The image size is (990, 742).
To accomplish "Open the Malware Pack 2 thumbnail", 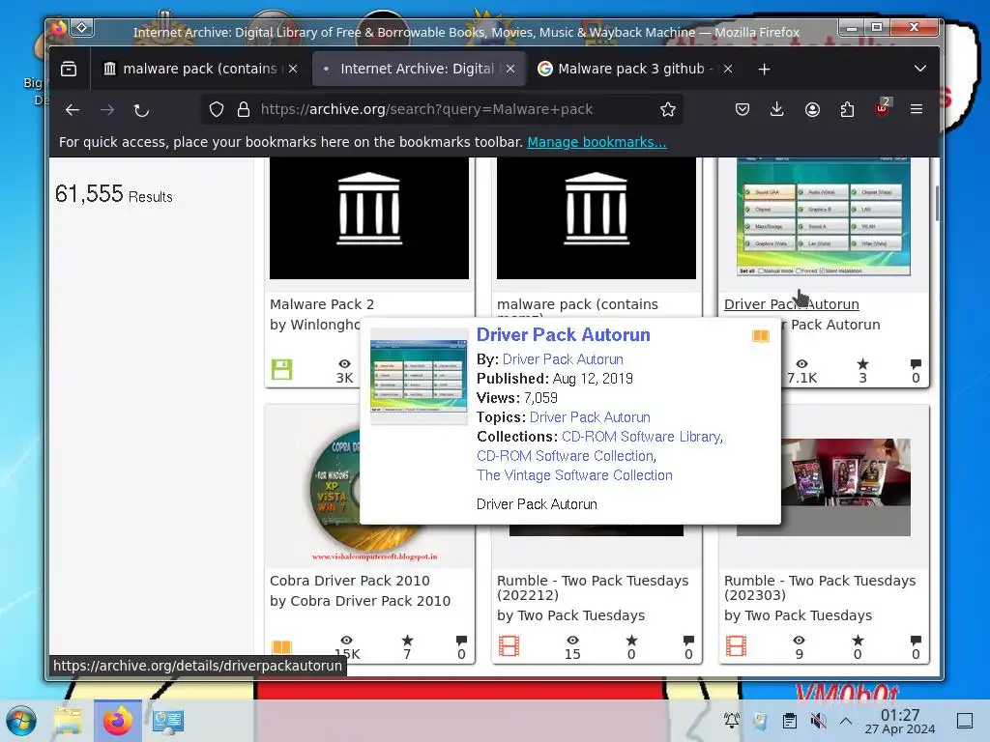I will [369, 217].
